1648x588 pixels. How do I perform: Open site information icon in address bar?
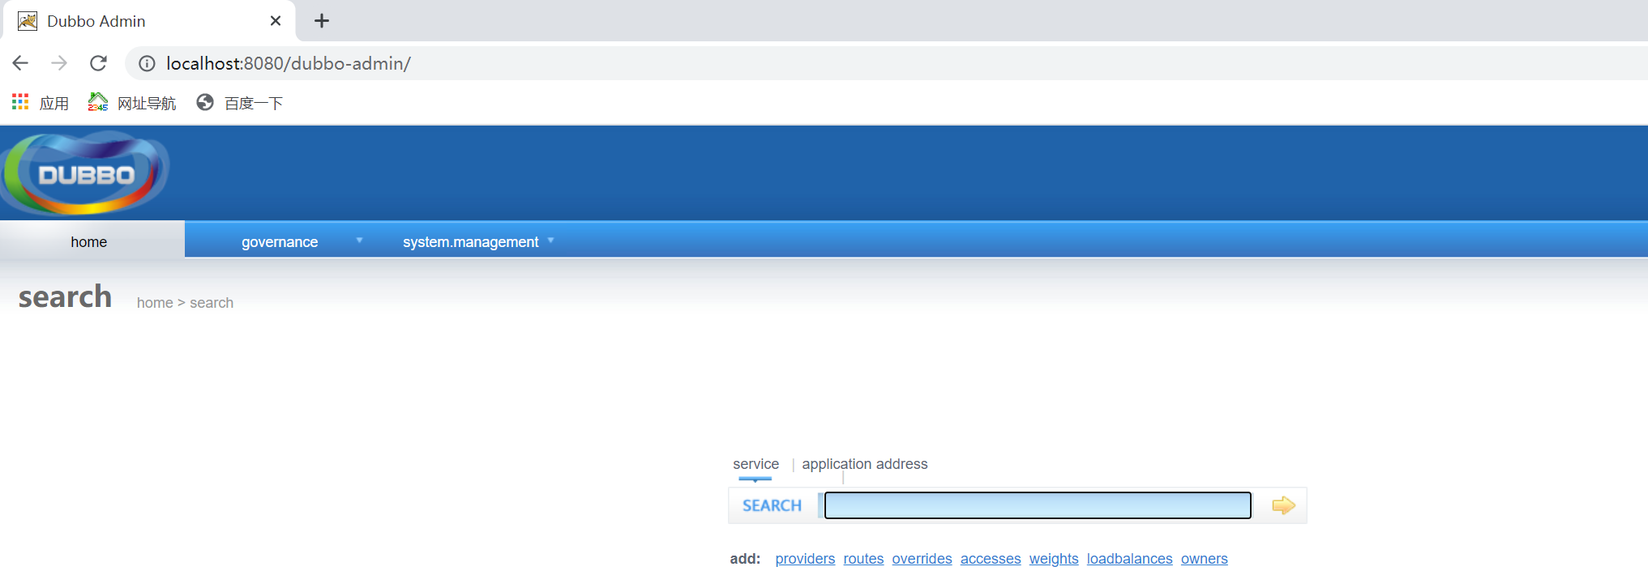pos(147,63)
